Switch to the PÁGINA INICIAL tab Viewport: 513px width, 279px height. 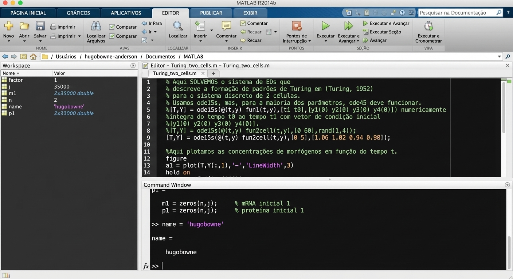click(x=28, y=13)
